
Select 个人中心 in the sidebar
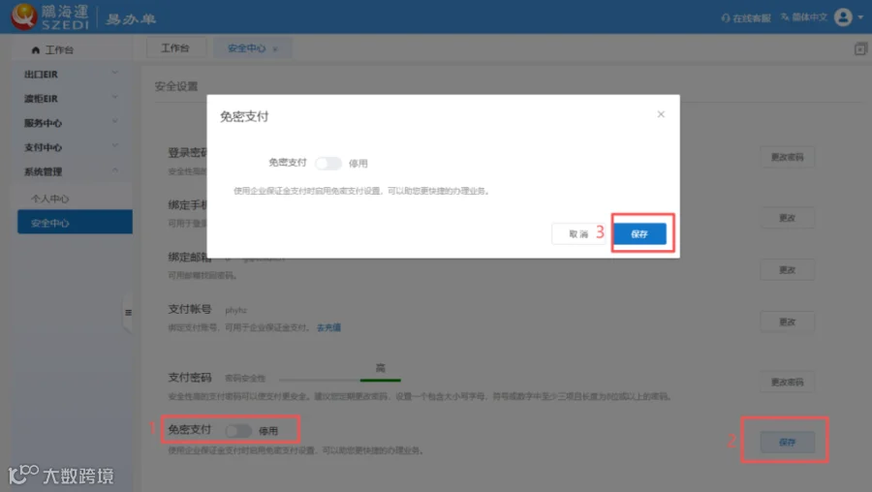(50, 199)
